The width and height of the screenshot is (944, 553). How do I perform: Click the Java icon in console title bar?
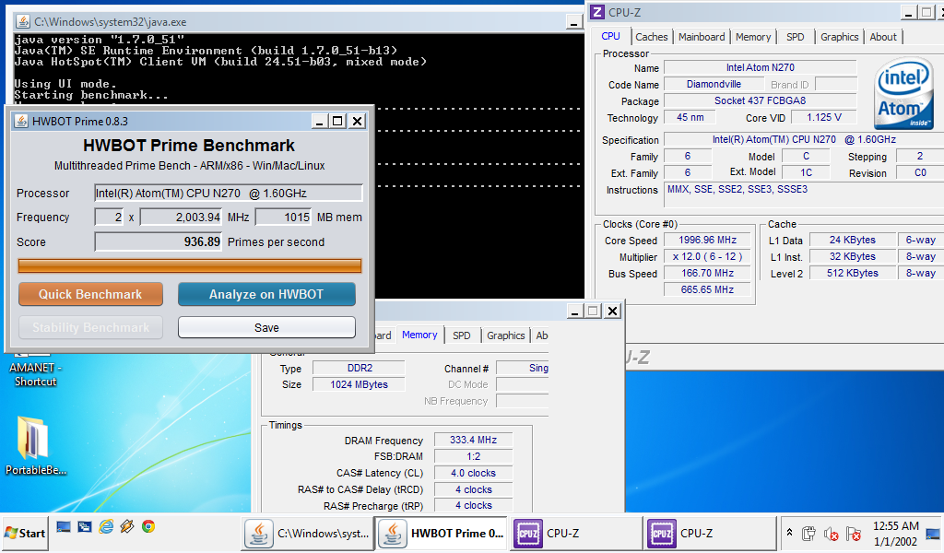click(23, 22)
